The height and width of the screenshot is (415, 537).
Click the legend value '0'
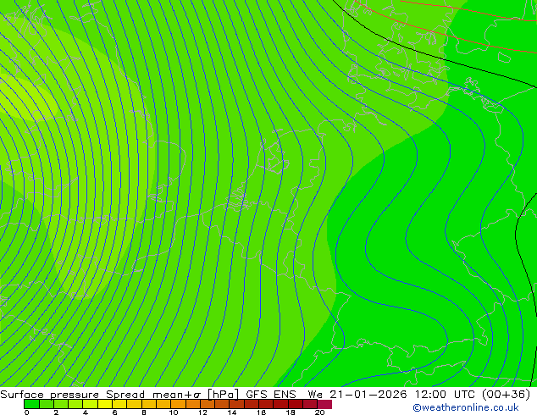tap(27, 412)
